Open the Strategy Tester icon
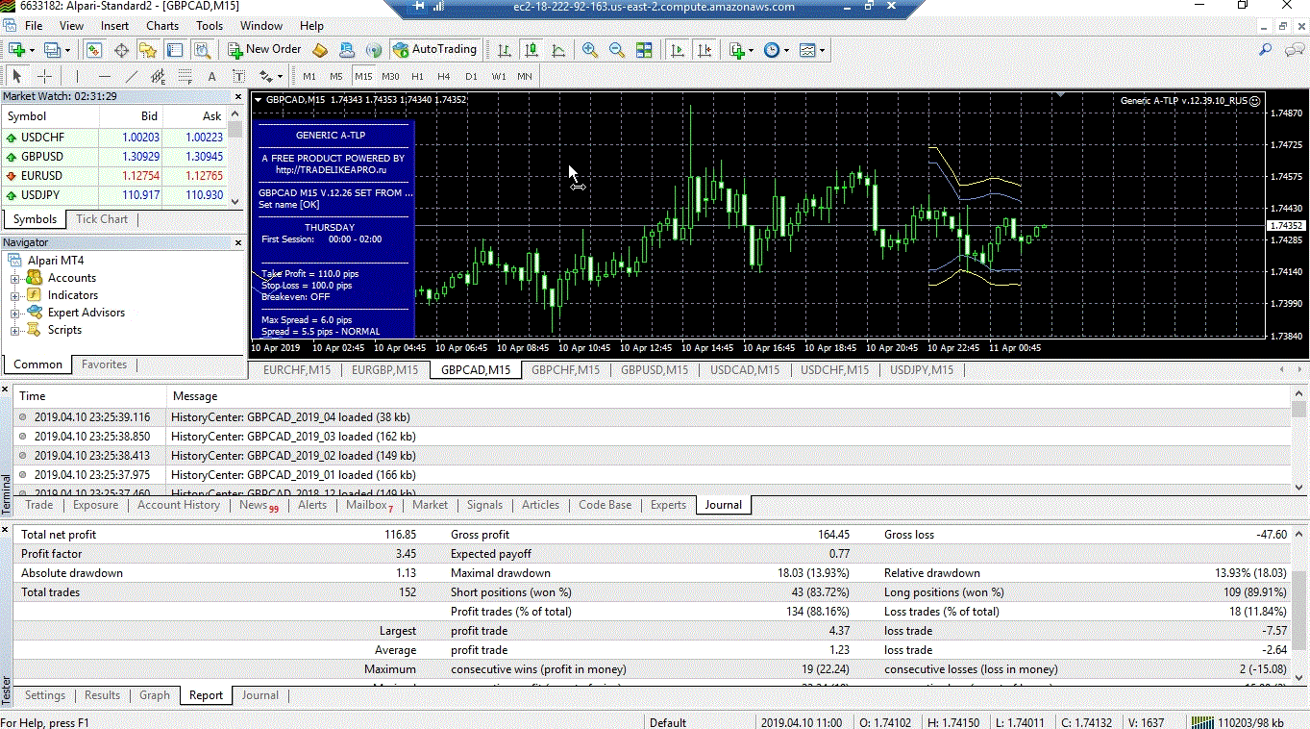 coord(202,50)
